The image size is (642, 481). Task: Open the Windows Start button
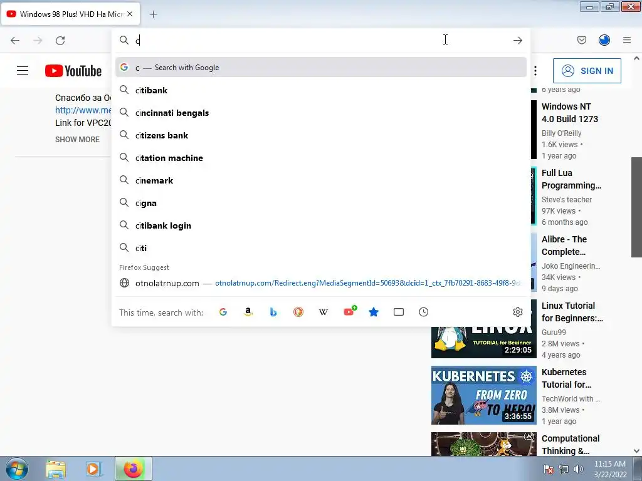16,468
